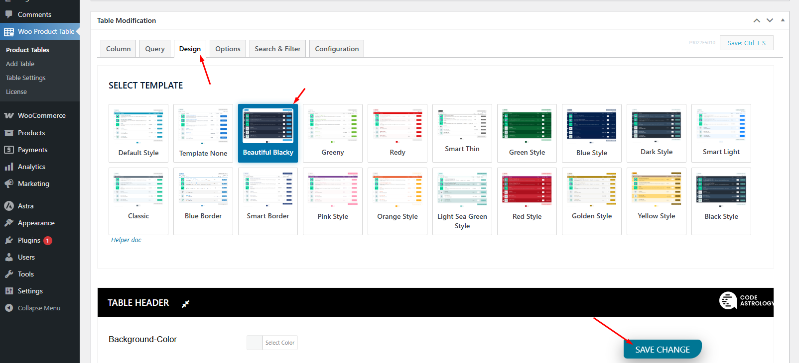This screenshot has height=363, width=799.
Task: Click the Background-Color swatch box
Action: tap(255, 343)
